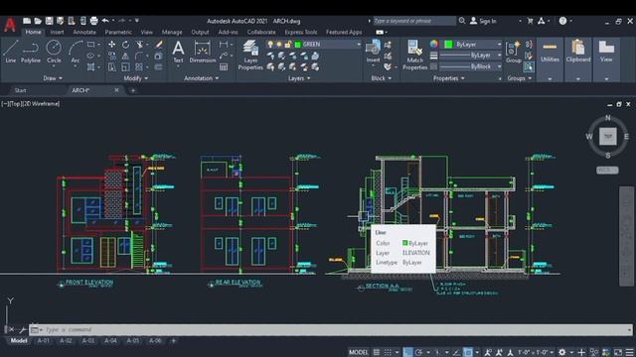Choose the Rotate tool in Modify panel
636x357 pixels.
pos(126,44)
